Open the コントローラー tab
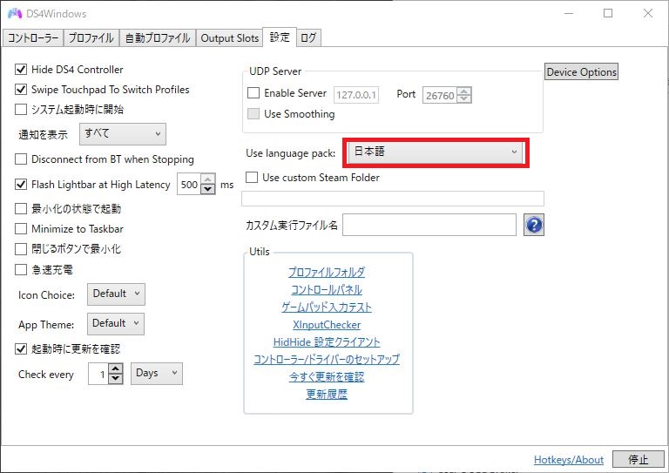This screenshot has height=473, width=669. pyautogui.click(x=33, y=38)
